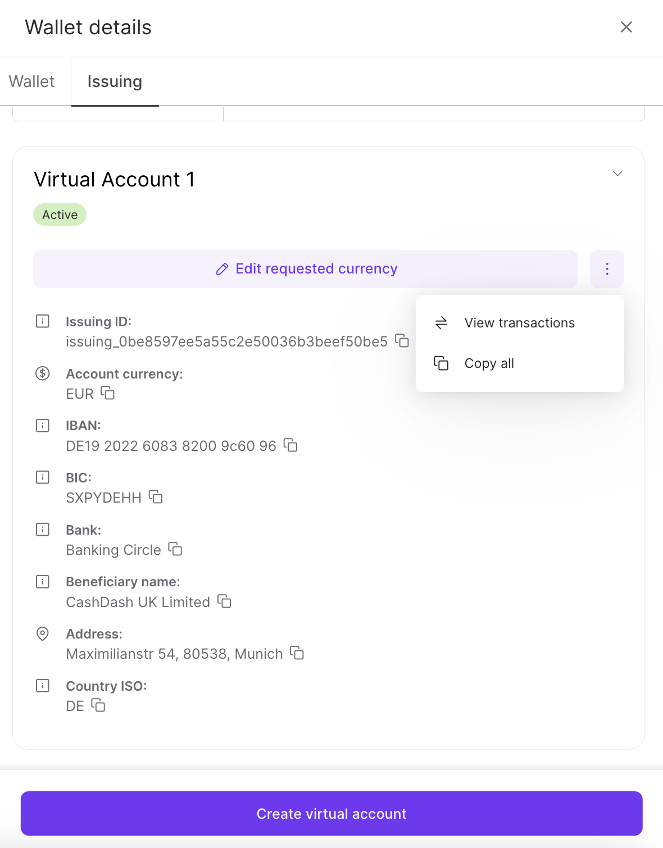
Task: Click the Active status badge
Action: pos(60,214)
